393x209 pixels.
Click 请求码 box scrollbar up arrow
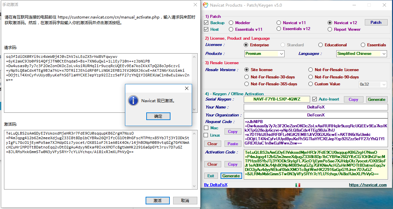194,57
